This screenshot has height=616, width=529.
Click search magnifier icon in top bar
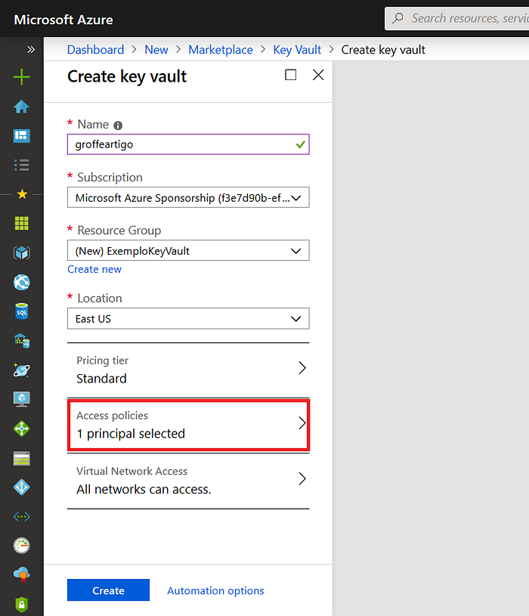tap(398, 18)
